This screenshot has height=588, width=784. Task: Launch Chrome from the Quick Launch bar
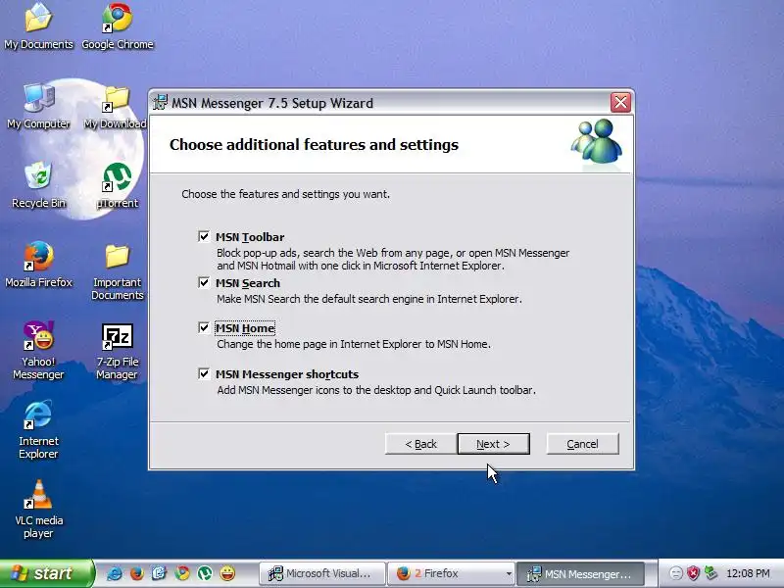tap(182, 573)
